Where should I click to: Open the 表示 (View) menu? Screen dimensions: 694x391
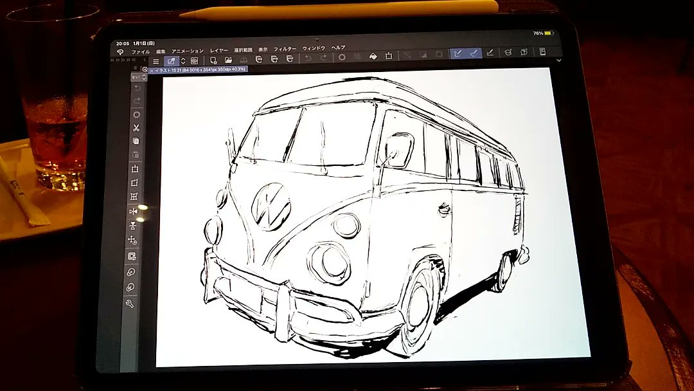263,50
